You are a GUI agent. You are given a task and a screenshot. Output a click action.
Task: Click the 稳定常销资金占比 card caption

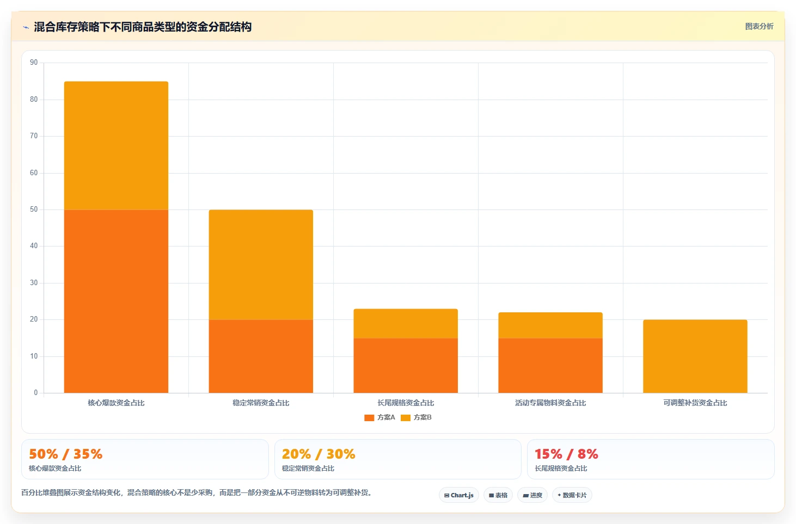[x=308, y=468]
